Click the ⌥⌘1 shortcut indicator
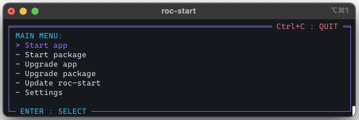The height and width of the screenshot is (120, 359). (x=339, y=11)
